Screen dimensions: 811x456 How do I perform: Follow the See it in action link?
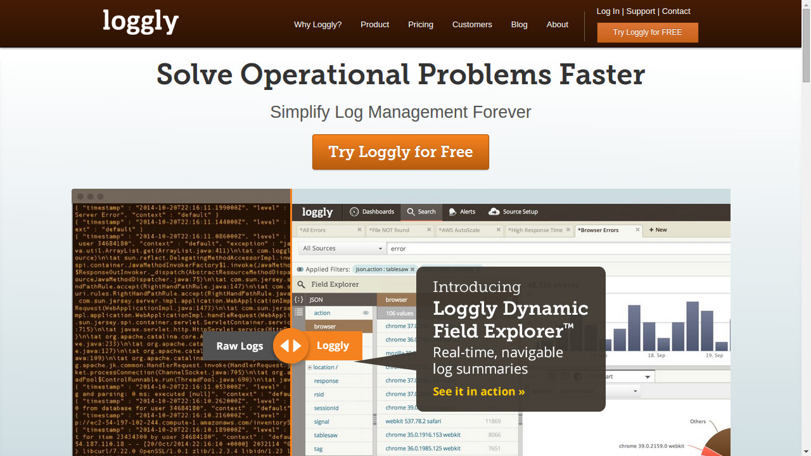tap(479, 391)
